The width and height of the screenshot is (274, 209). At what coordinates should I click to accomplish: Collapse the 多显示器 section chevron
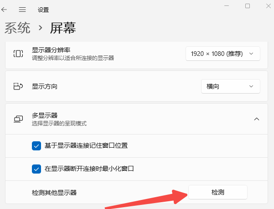click(x=257, y=119)
